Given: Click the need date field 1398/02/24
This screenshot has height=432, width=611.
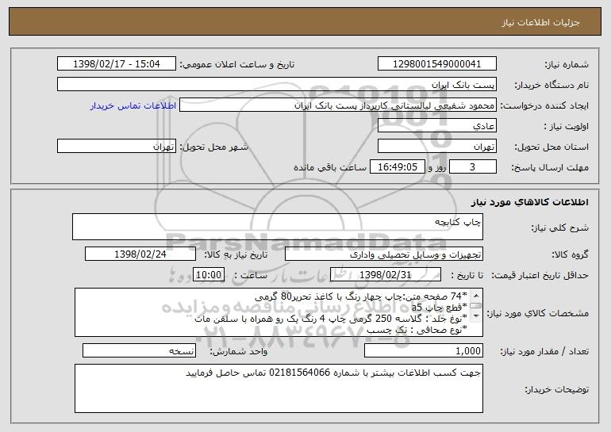Looking at the screenshot, I should coord(140,254).
